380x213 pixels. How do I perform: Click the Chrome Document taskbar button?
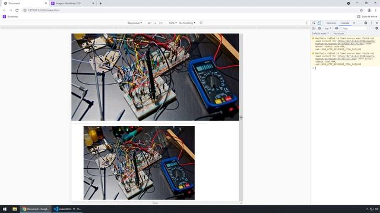click(36, 209)
